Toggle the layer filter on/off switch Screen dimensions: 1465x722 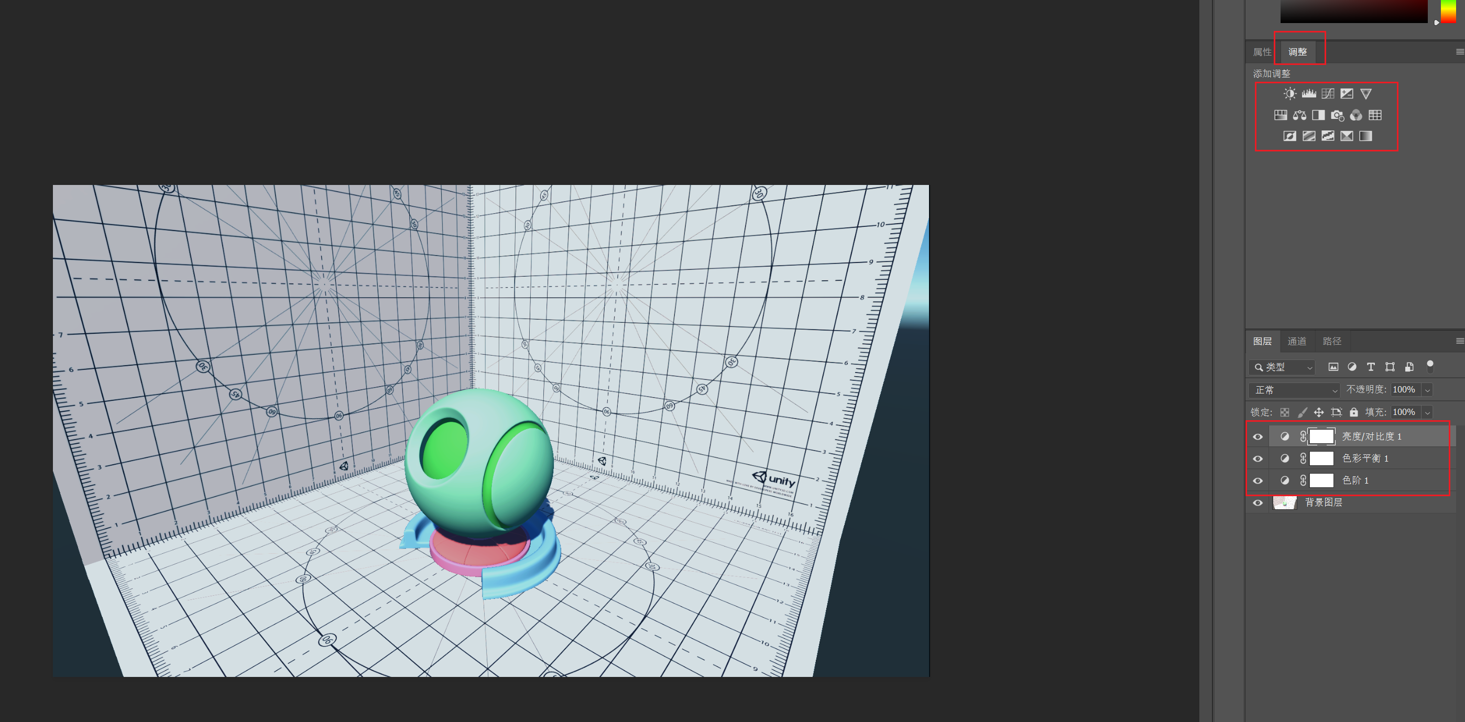(x=1429, y=367)
